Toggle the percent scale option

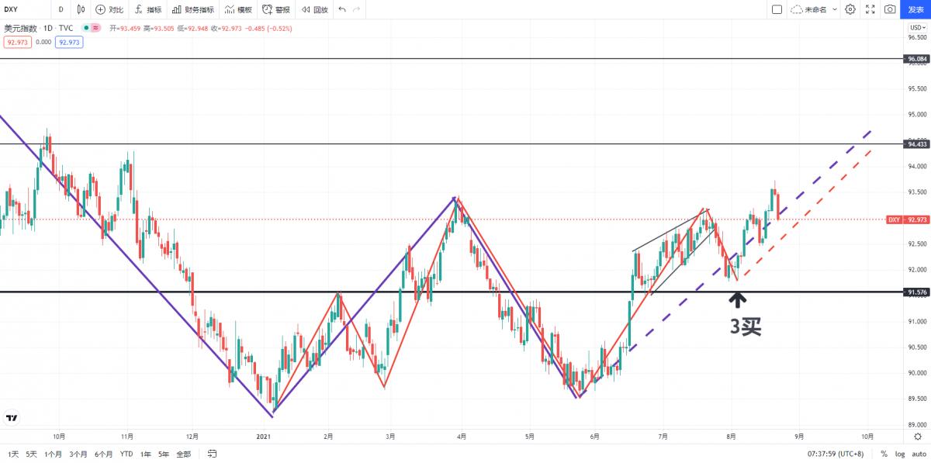[x=884, y=454]
